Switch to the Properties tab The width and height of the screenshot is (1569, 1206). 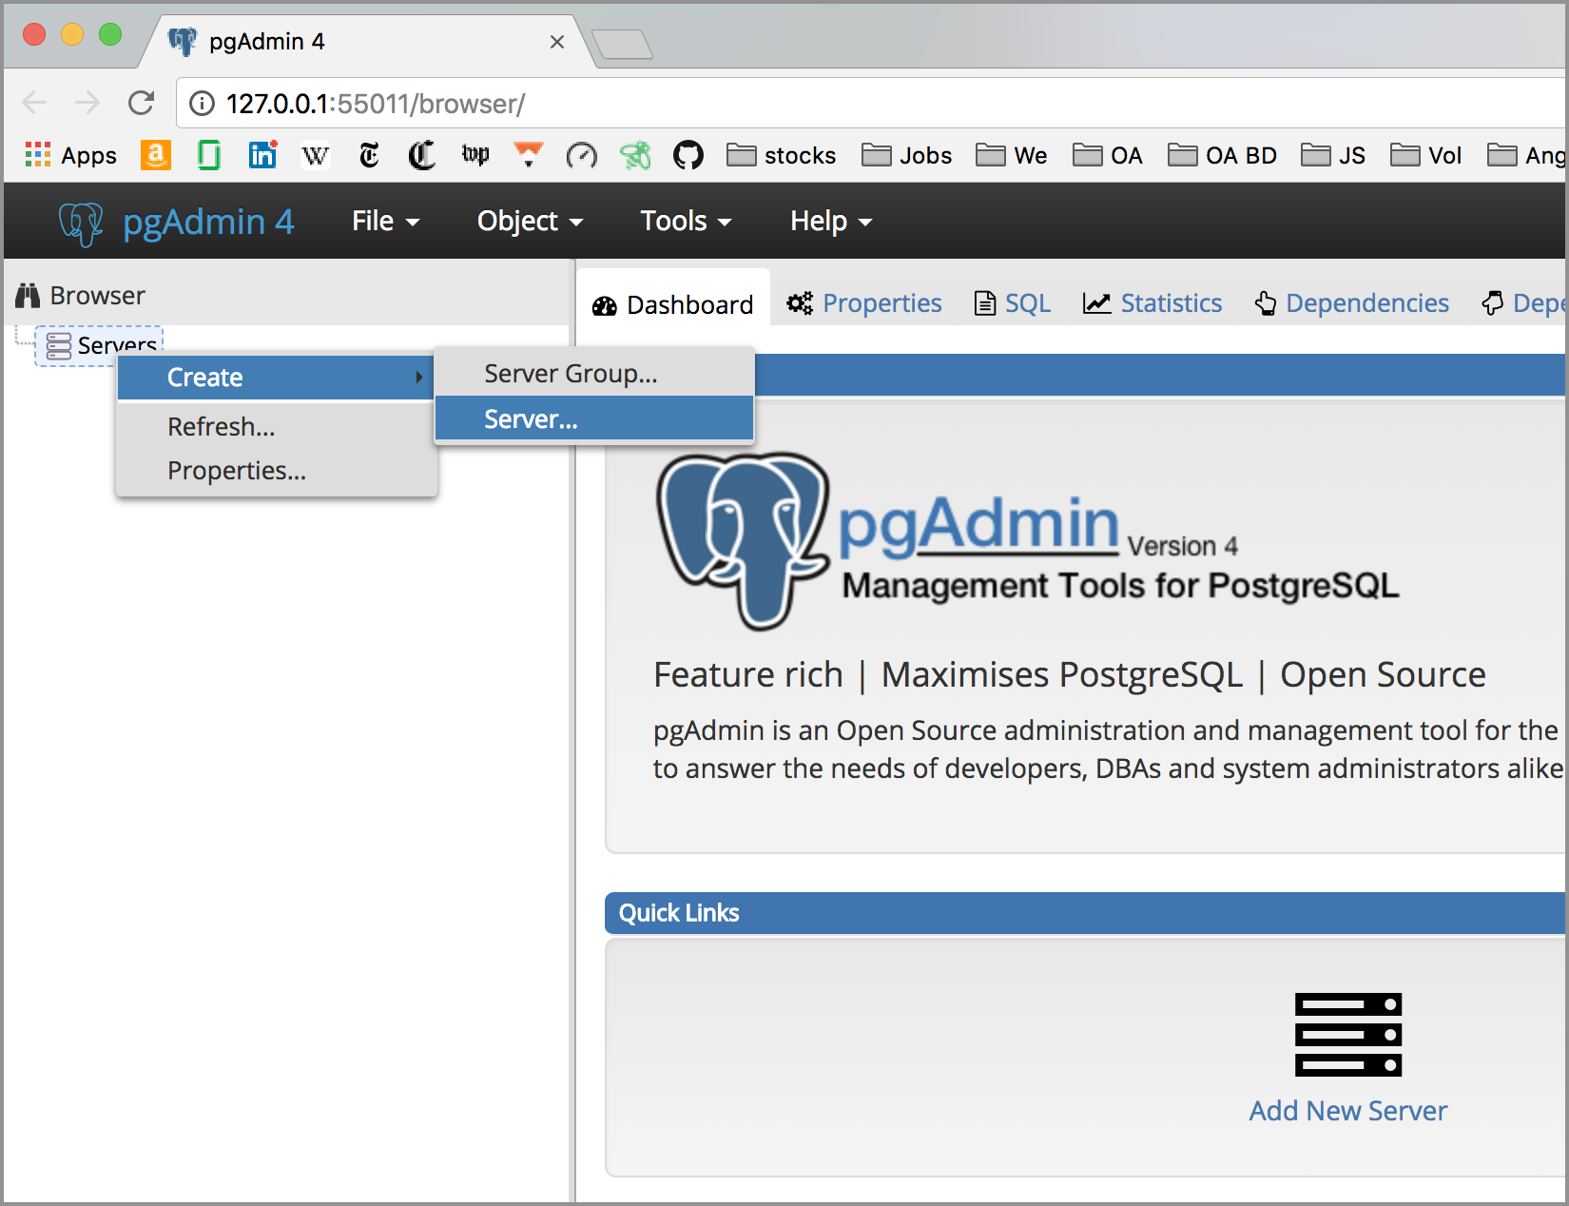click(x=863, y=303)
